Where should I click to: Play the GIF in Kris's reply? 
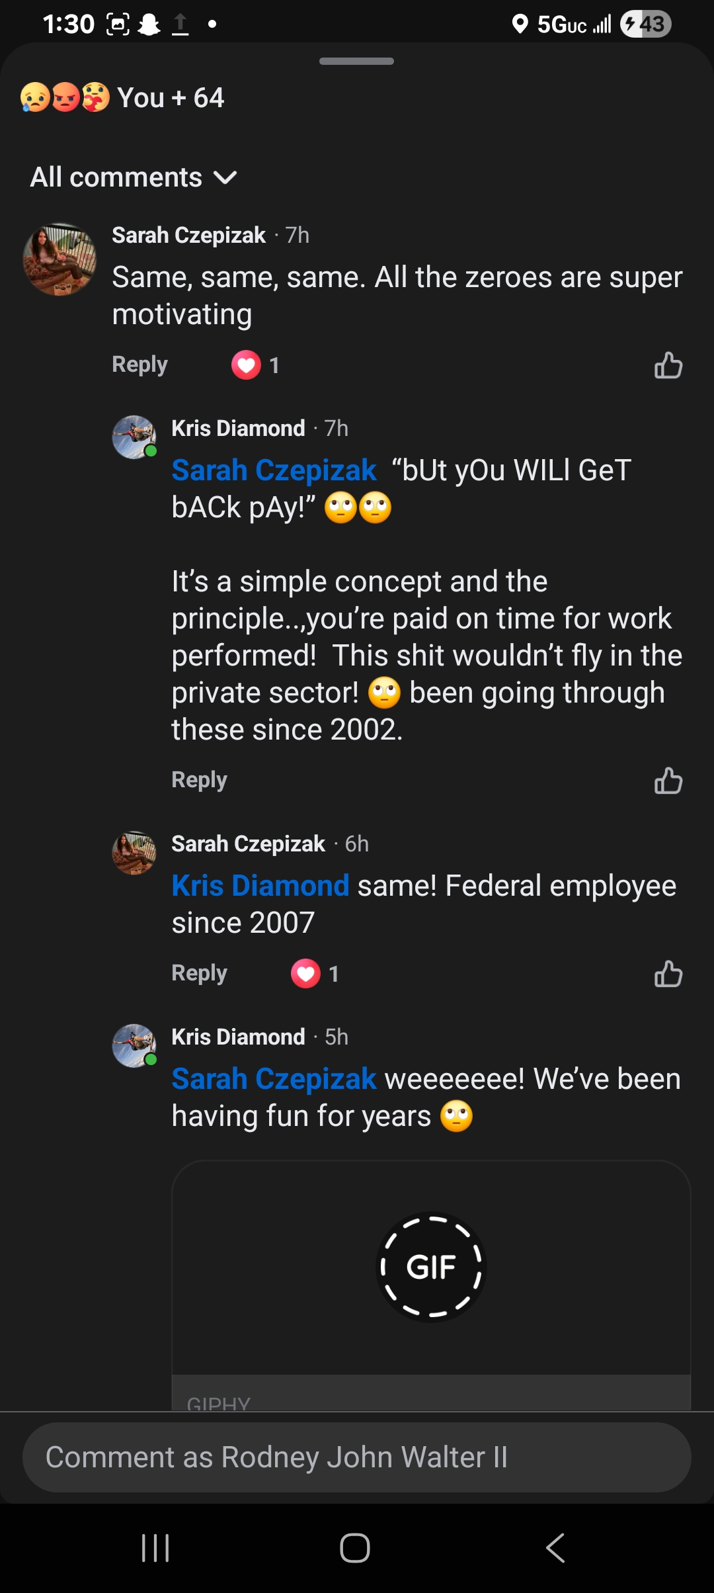(x=431, y=1267)
